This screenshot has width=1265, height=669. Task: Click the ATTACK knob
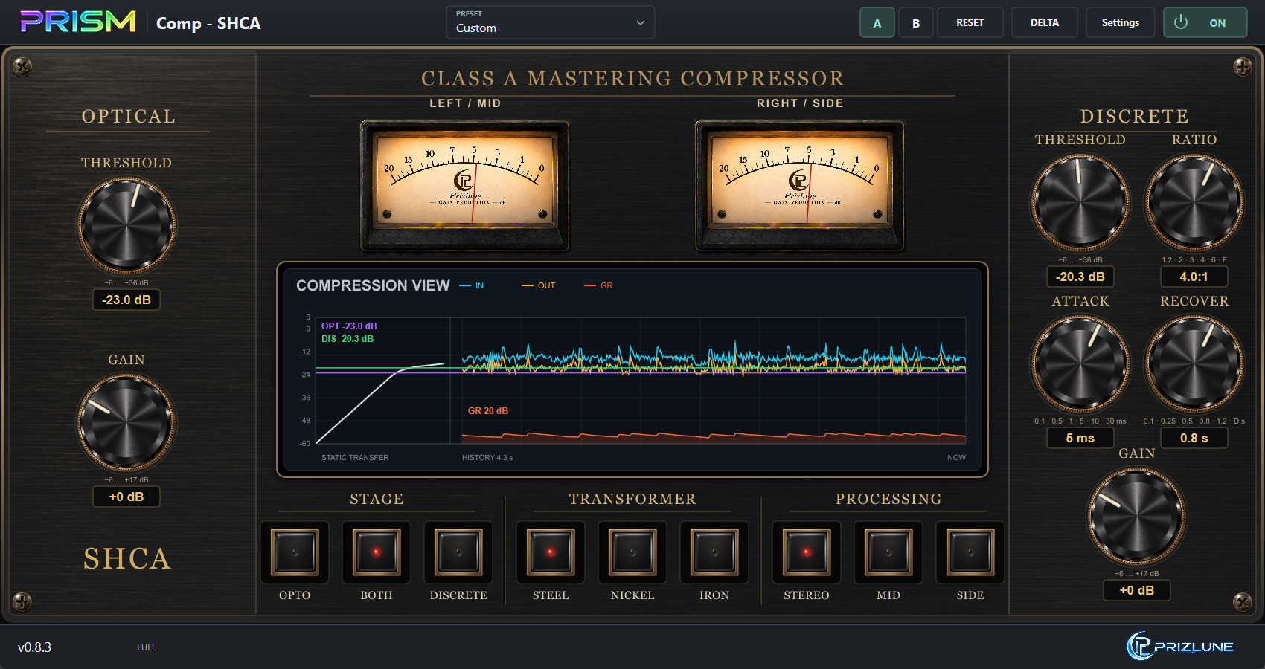tap(1080, 363)
